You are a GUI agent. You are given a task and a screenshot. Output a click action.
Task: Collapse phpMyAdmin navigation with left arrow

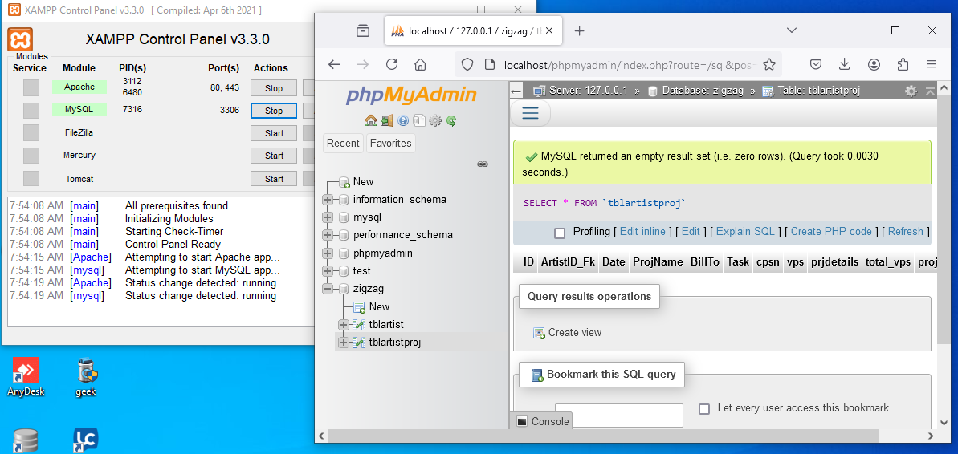point(516,91)
